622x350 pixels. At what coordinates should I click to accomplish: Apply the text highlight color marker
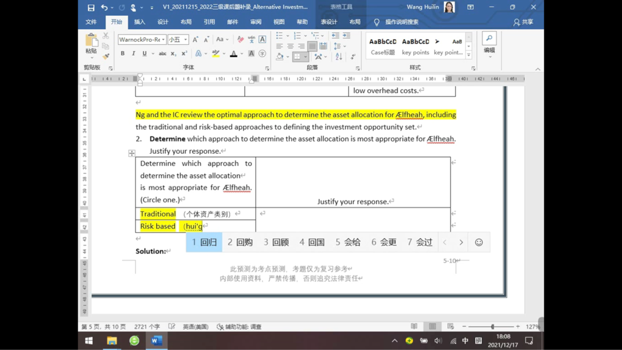(x=216, y=53)
